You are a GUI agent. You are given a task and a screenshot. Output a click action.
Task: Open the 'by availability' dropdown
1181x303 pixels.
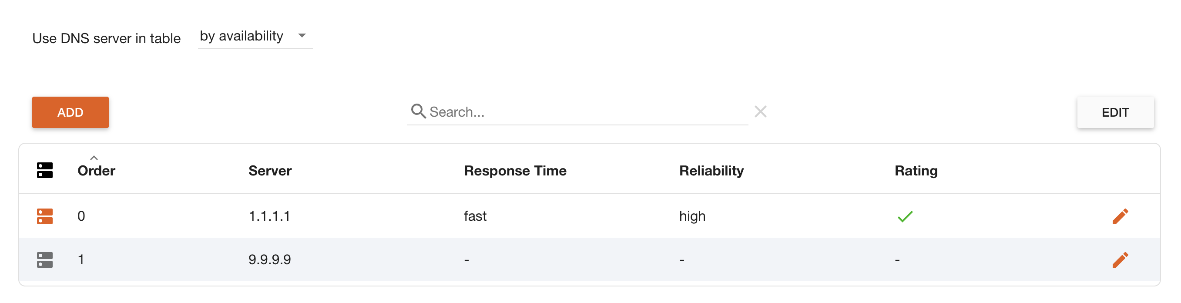click(x=255, y=36)
